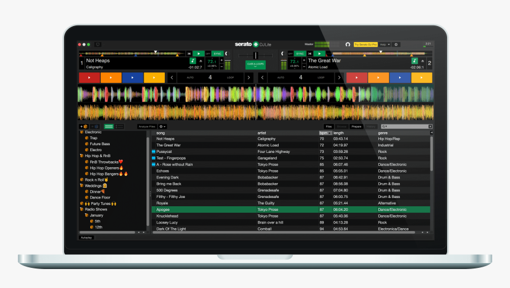This screenshot has height=288, width=510.
Task: Sort library by song column header
Action: tap(161, 133)
